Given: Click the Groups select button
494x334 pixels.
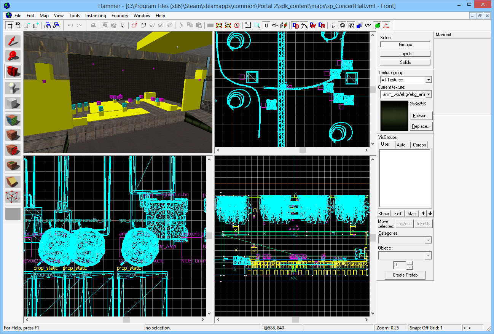Looking at the screenshot, I should (x=405, y=45).
